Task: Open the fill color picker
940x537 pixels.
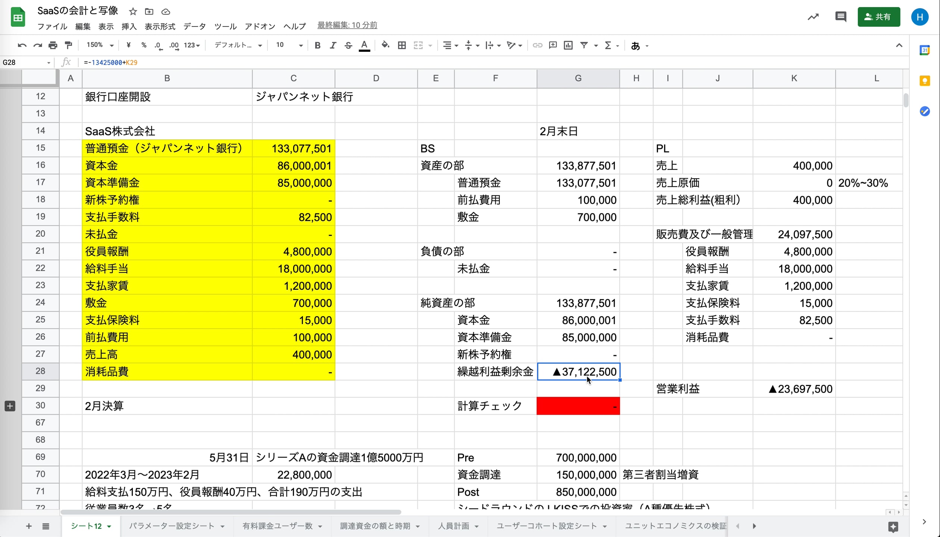Action: [385, 45]
